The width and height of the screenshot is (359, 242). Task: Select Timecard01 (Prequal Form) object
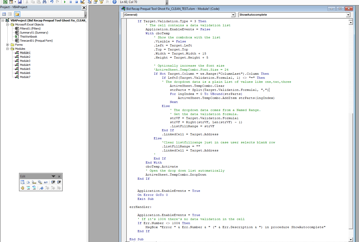click(x=36, y=41)
